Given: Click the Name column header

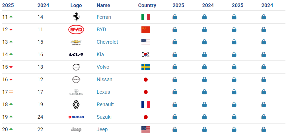Looking at the screenshot, I should coord(103,5).
